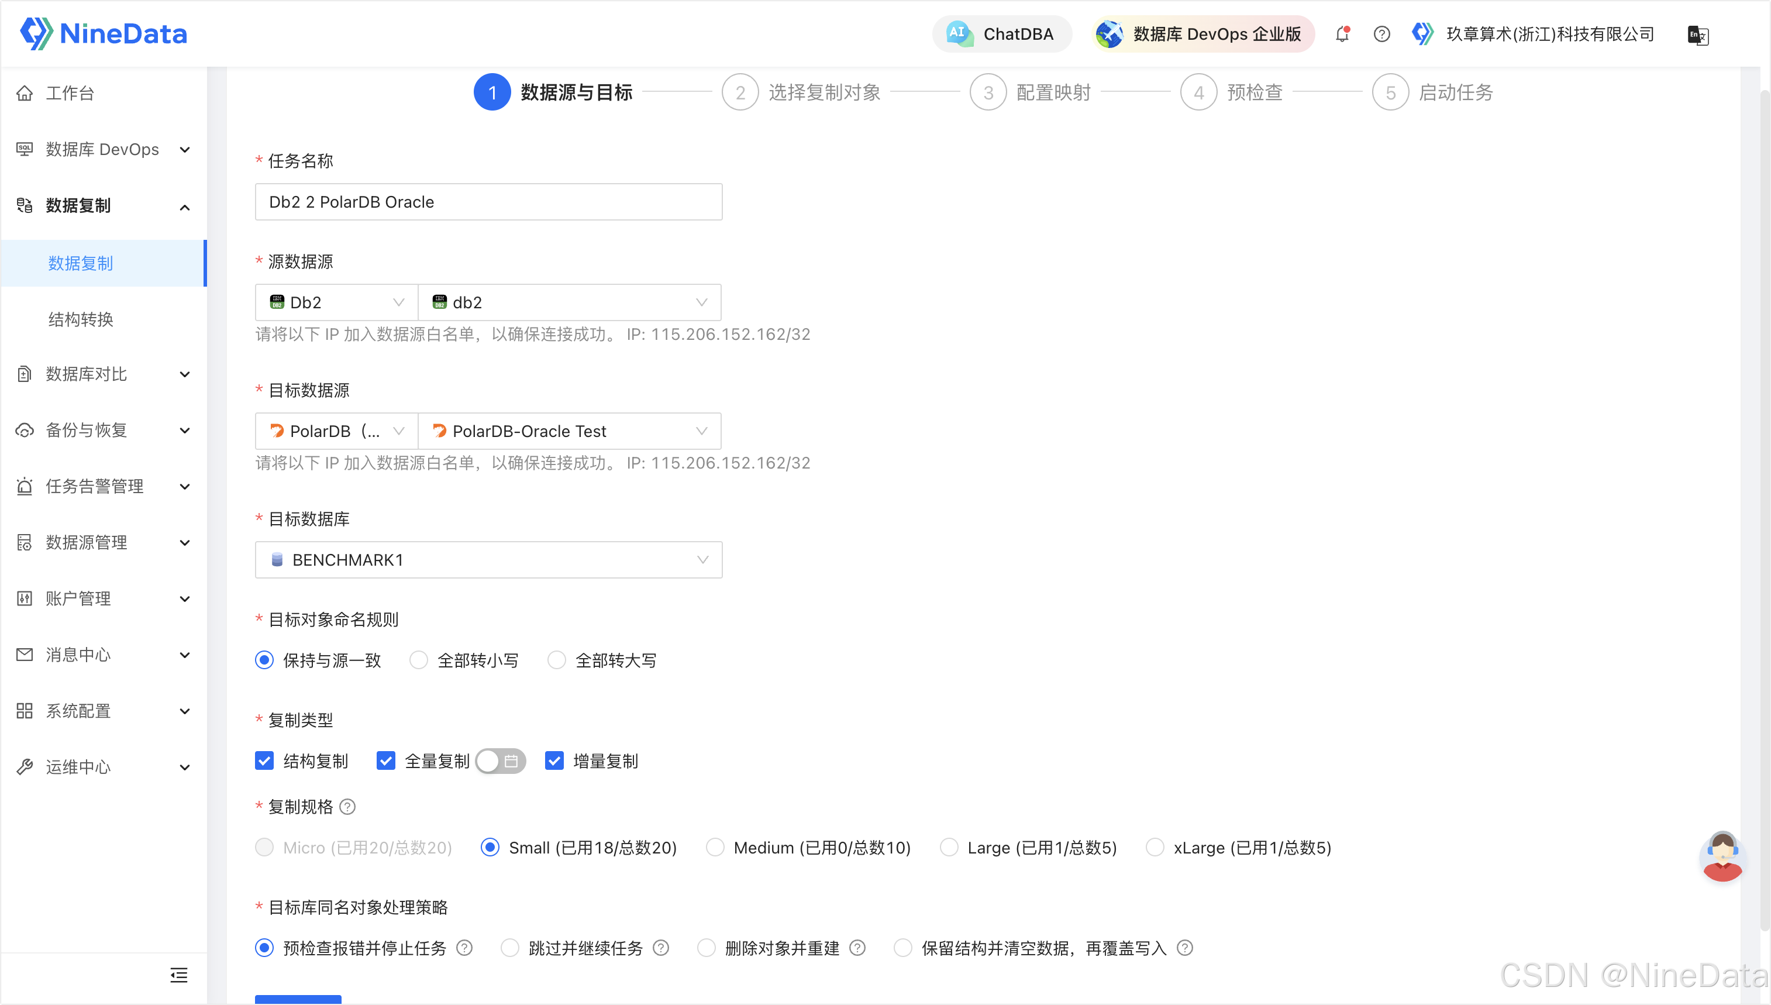Select the 全部转小写 naming rule

point(419,660)
